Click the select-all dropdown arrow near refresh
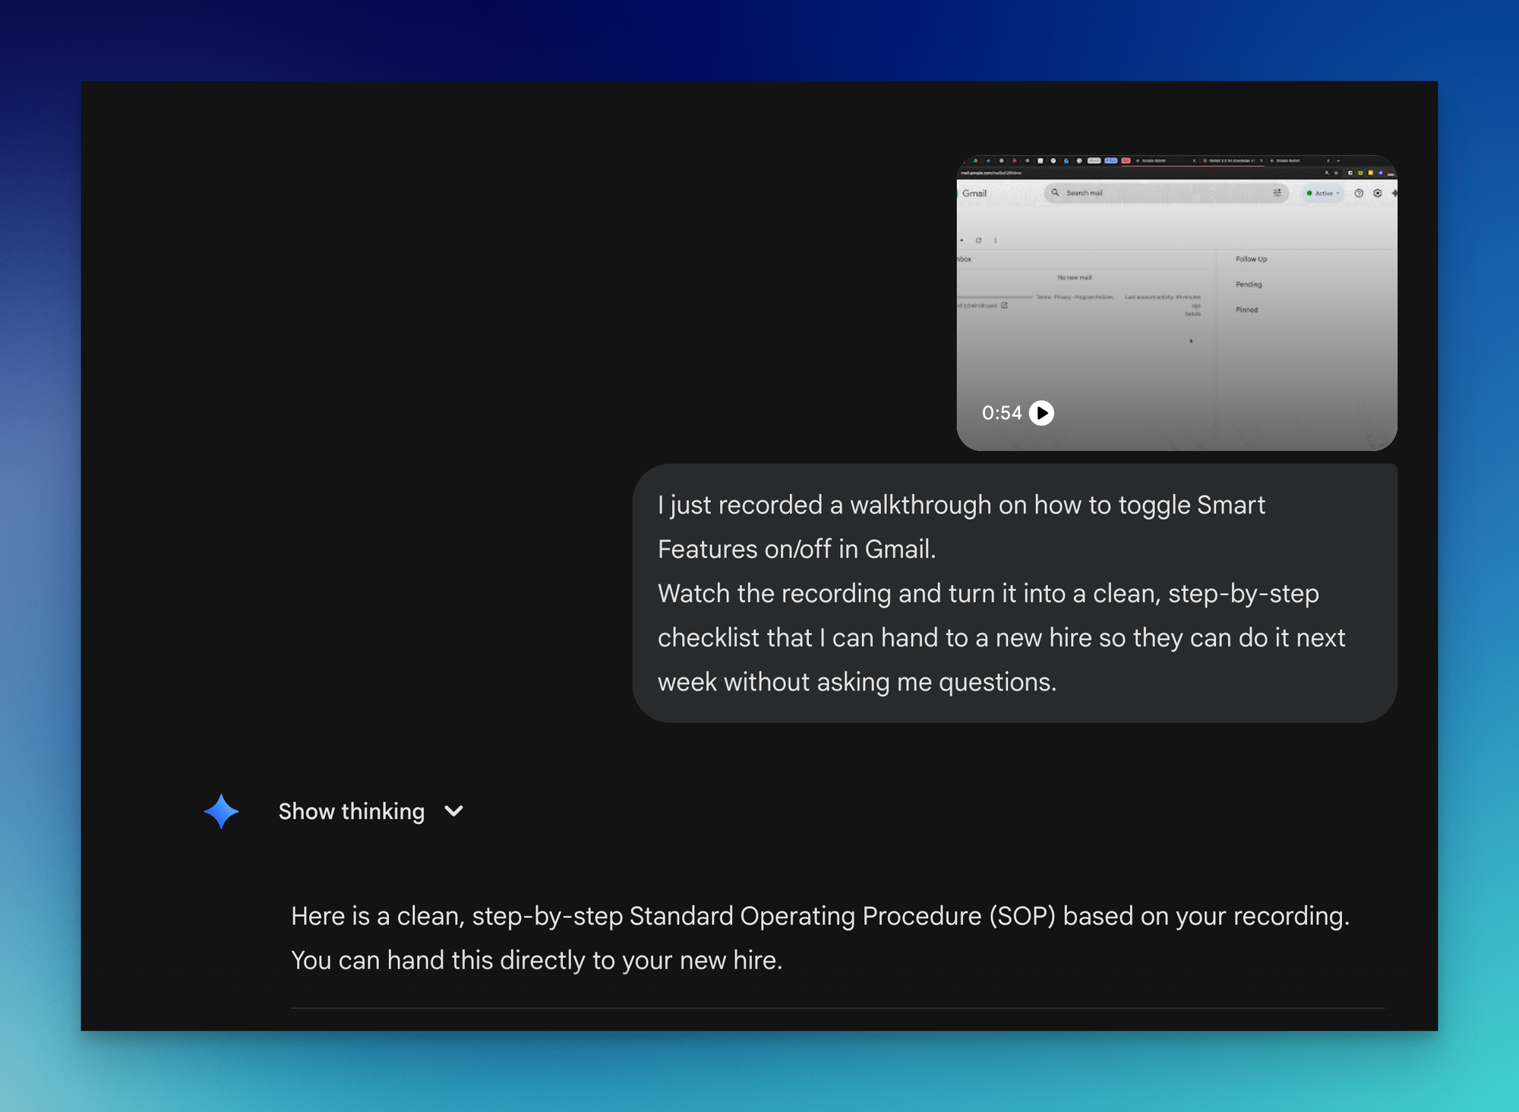This screenshot has height=1112, width=1519. pyautogui.click(x=962, y=240)
